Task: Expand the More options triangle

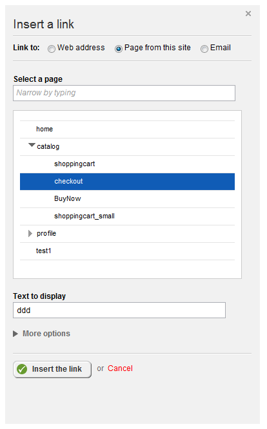Action: click(15, 334)
